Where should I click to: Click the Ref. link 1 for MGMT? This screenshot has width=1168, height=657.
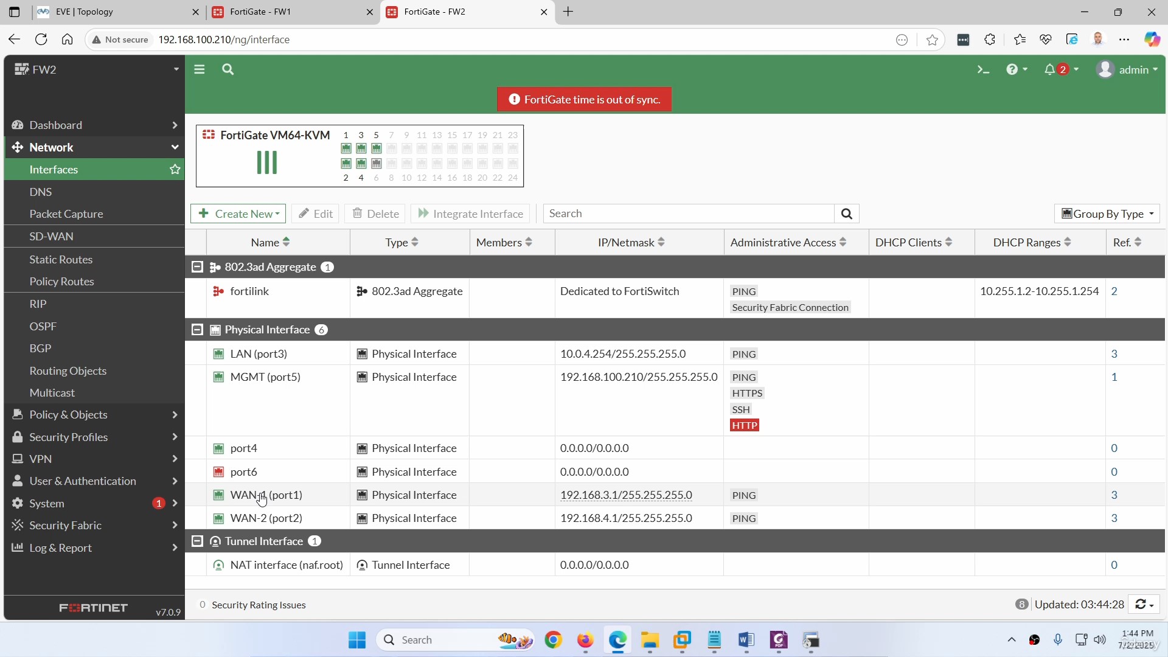click(x=1114, y=377)
